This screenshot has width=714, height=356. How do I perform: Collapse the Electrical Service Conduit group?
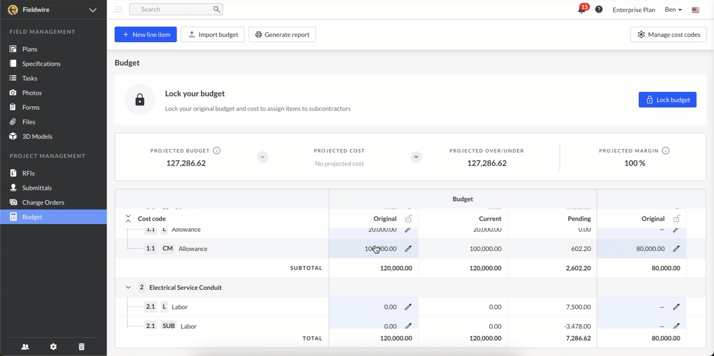click(128, 288)
